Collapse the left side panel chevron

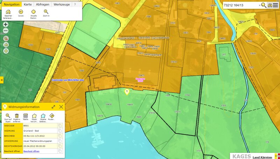pos(1,80)
